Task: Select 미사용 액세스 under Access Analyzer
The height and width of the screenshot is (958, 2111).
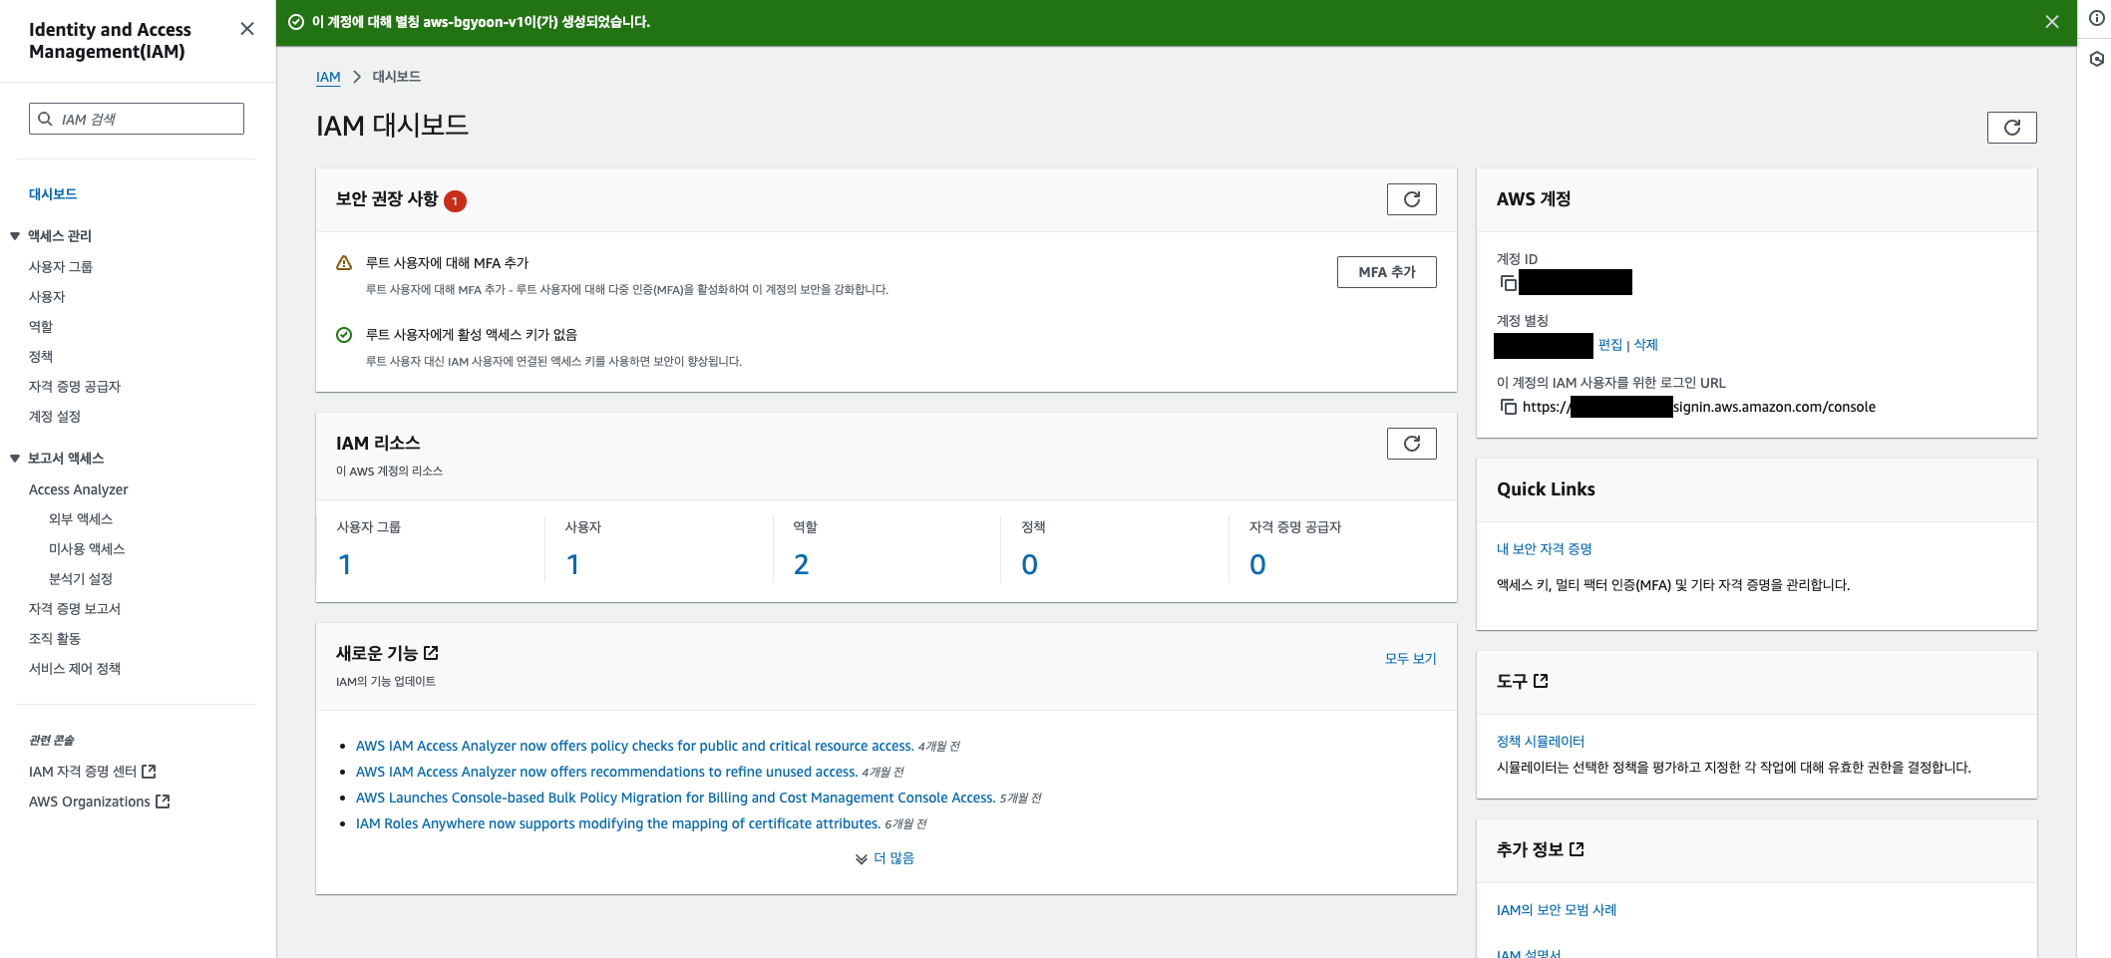Action: [x=87, y=549]
